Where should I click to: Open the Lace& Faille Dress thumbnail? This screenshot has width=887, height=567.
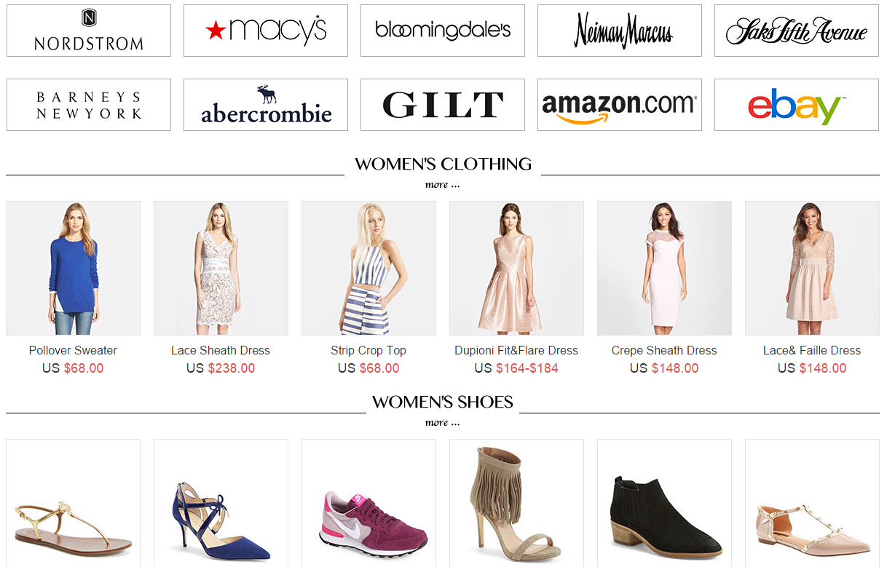[x=812, y=269]
